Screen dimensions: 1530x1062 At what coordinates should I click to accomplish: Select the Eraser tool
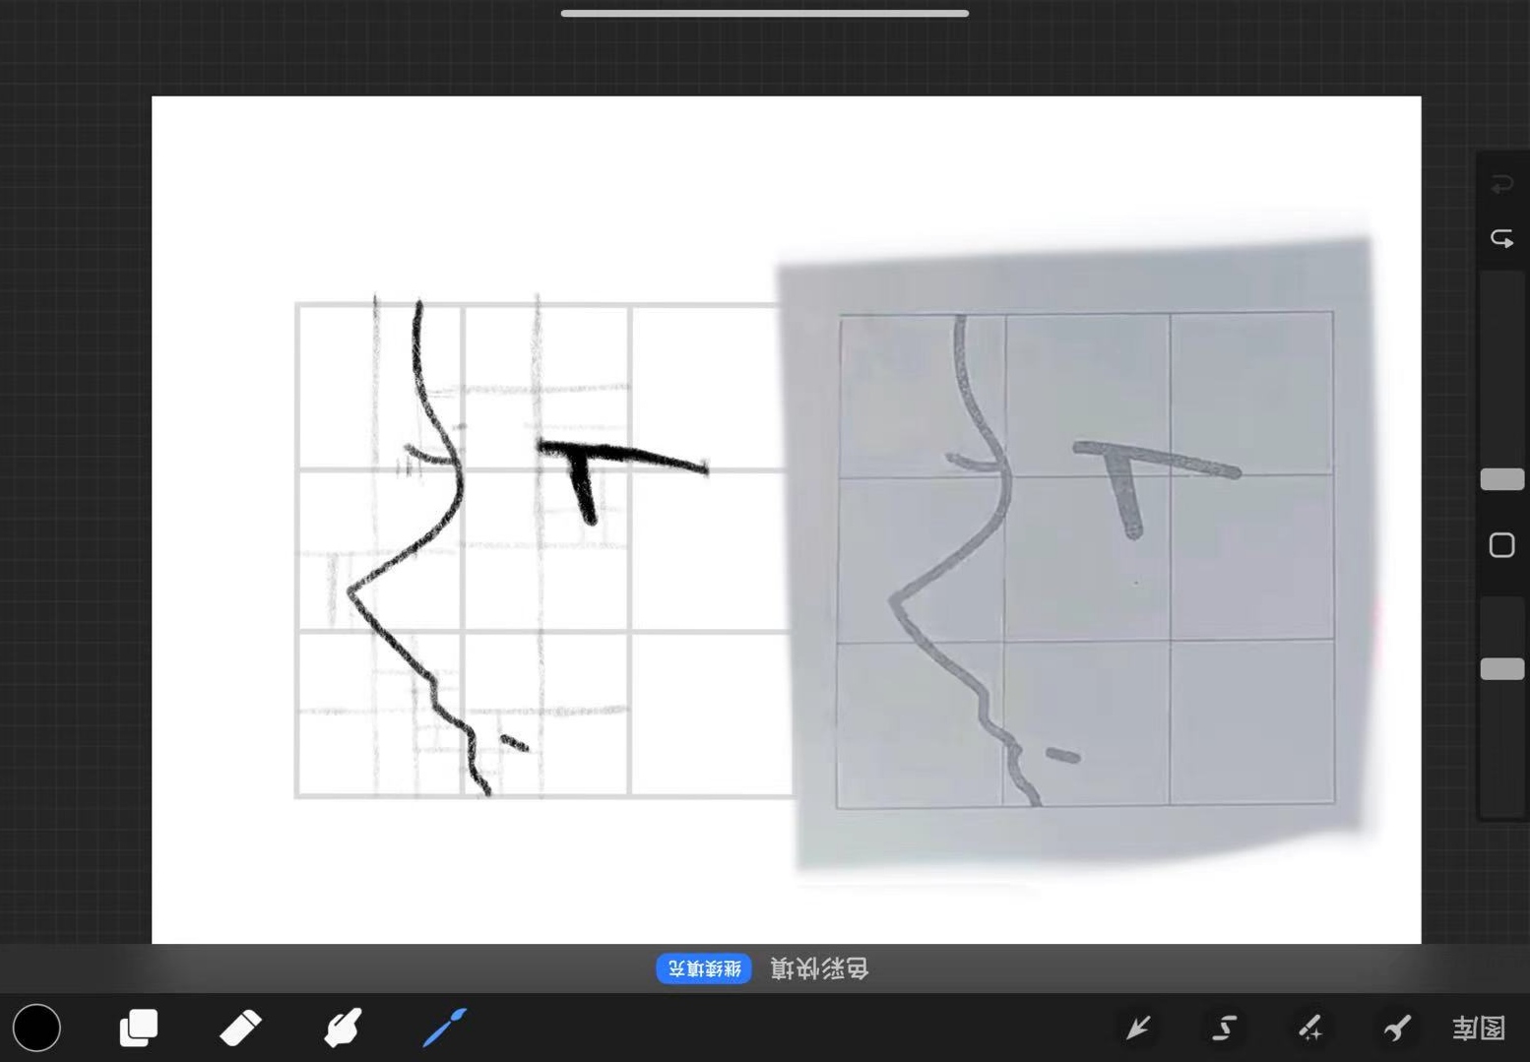pos(240,1028)
